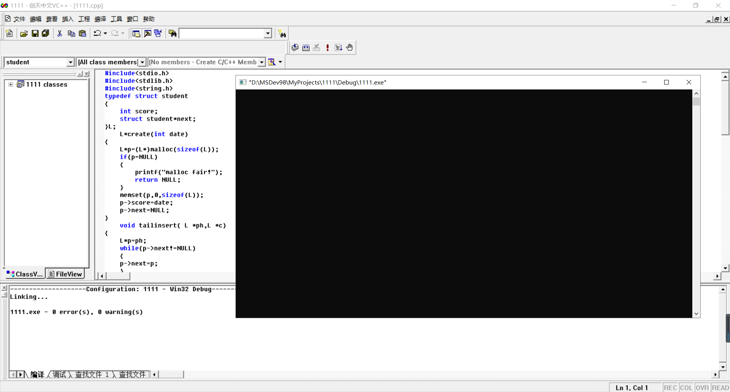Compile the file with Compile icon

(295, 48)
